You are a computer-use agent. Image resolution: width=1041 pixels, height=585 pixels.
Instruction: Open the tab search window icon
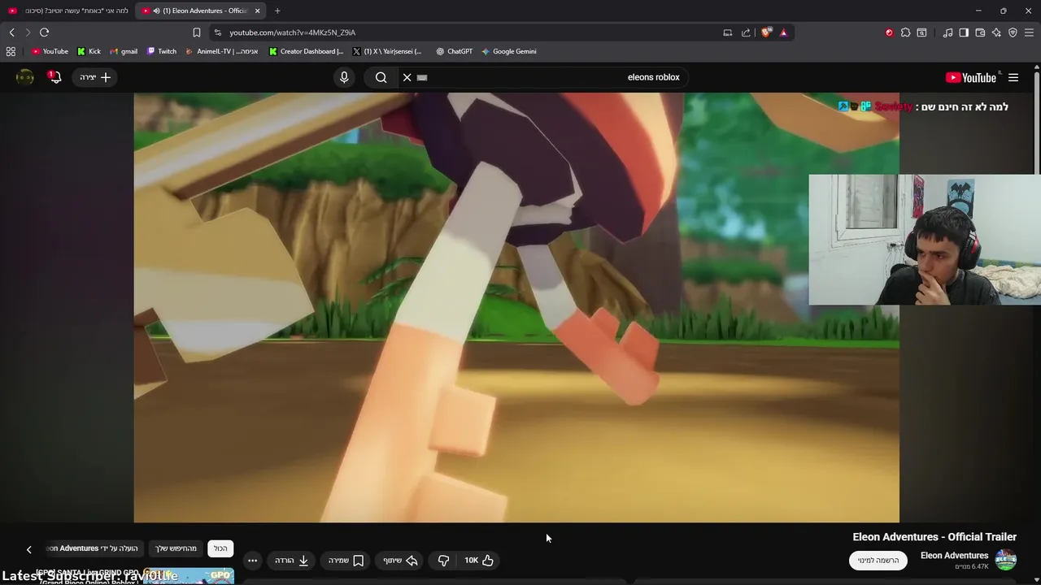click(921, 32)
